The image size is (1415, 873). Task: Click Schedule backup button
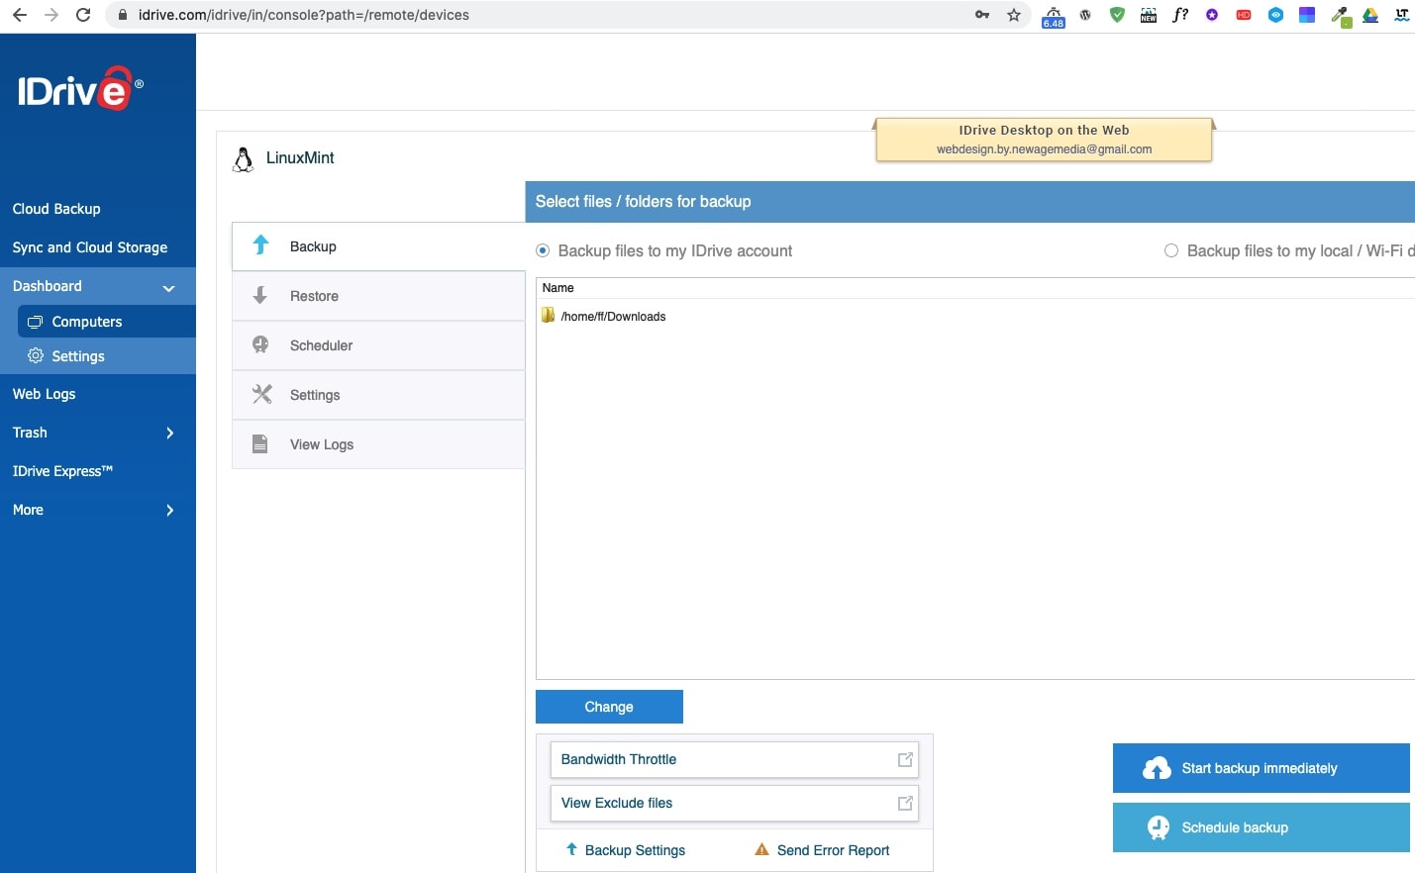[1260, 827]
